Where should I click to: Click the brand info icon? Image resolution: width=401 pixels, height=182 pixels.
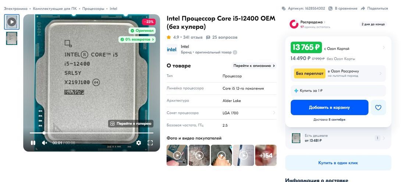[x=235, y=52]
